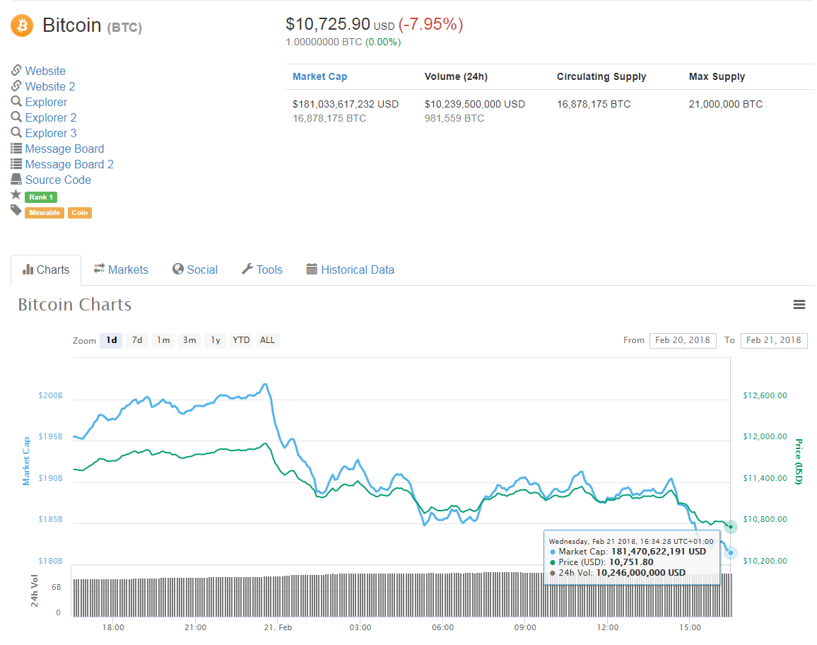Select the 7d zoom range
The width and height of the screenshot is (817, 645).
click(137, 340)
